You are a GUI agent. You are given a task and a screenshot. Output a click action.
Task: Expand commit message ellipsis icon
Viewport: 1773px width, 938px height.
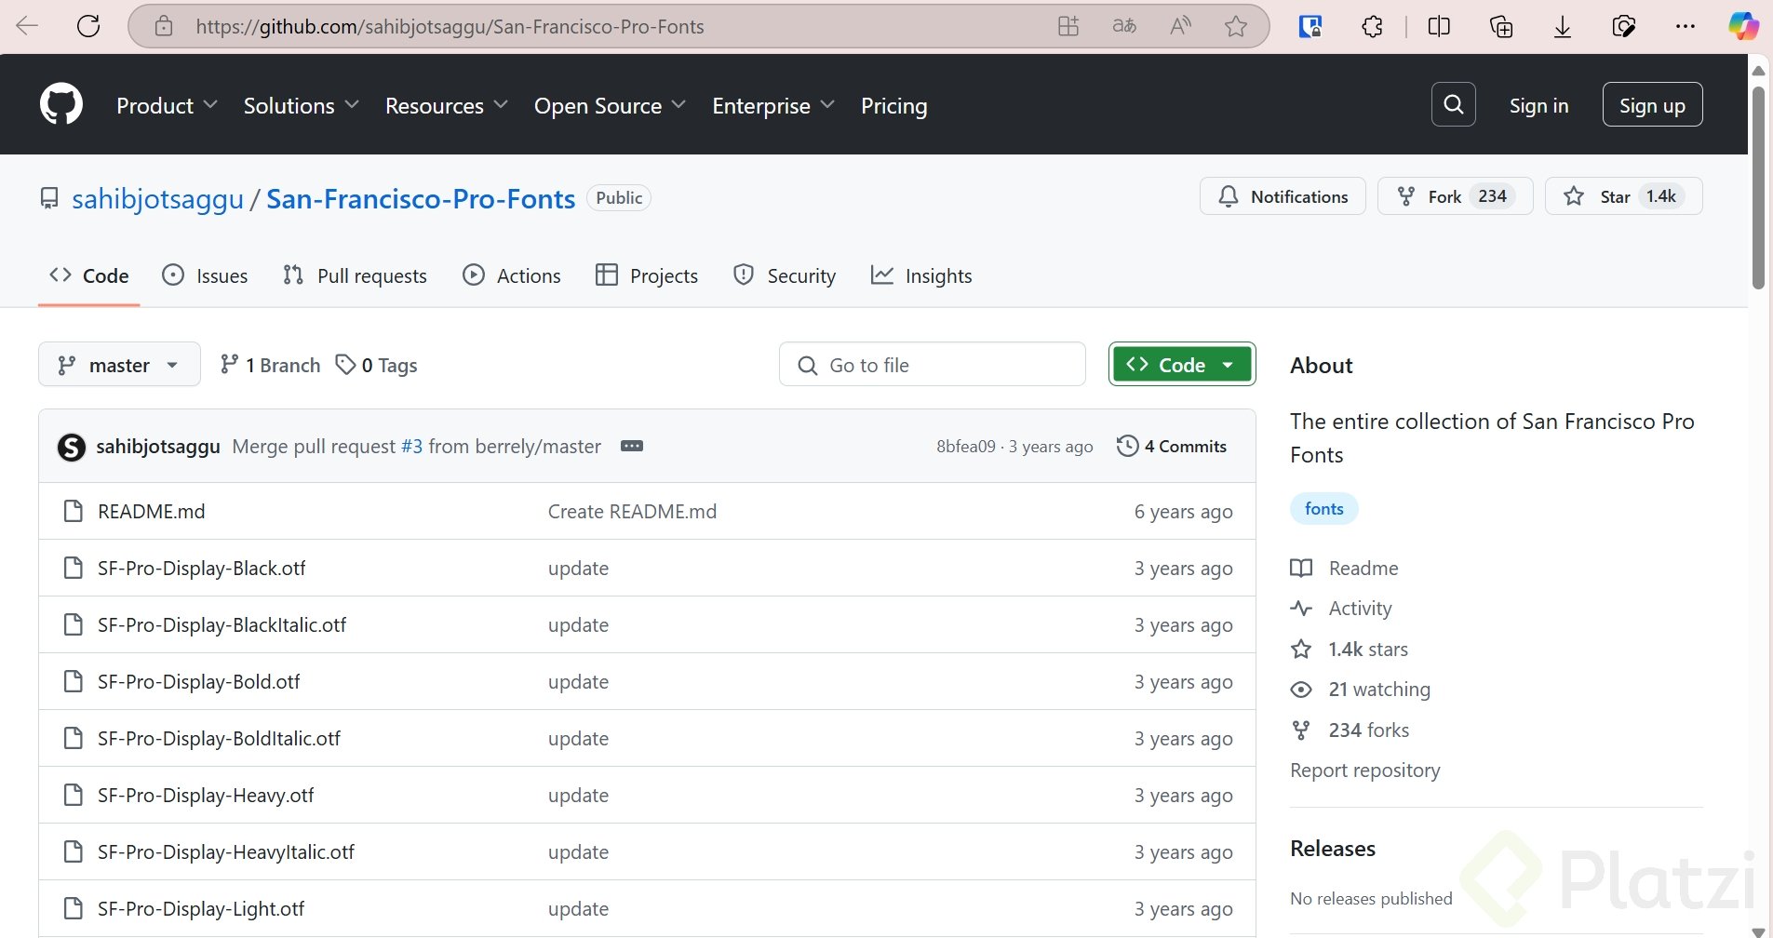tap(632, 446)
